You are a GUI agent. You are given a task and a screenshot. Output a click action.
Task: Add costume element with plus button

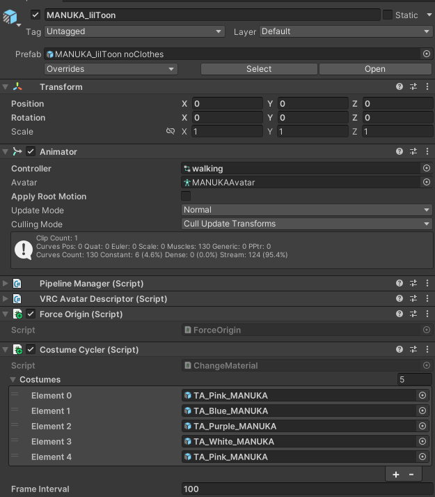pyautogui.click(x=396, y=475)
